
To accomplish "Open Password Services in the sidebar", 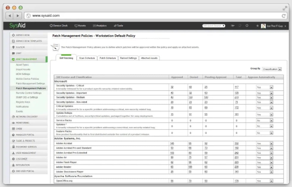I will [29, 147].
